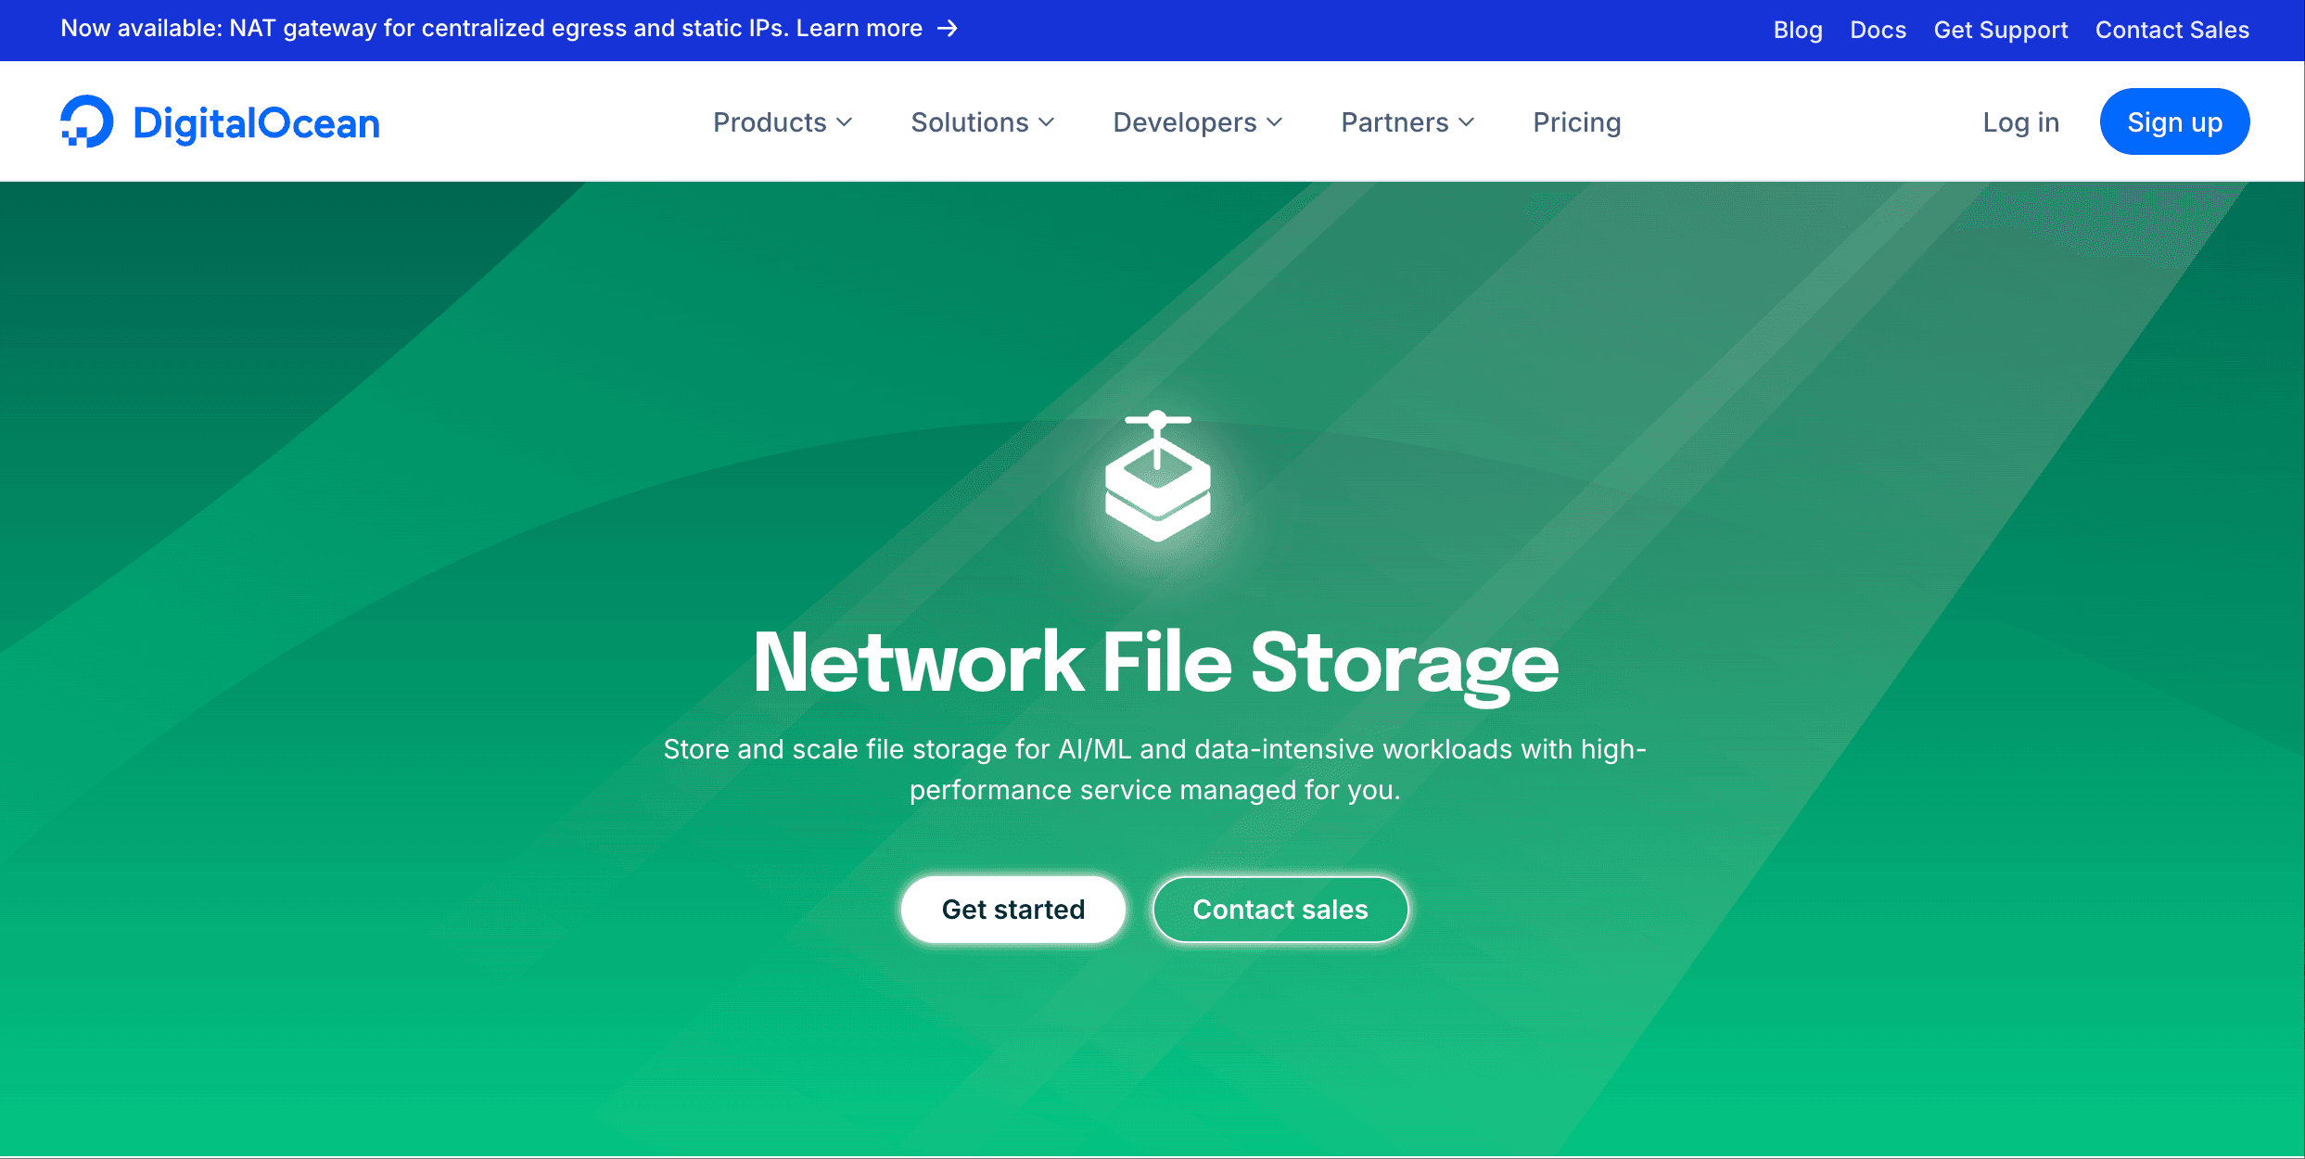2305x1159 pixels.
Task: Click the Log in link
Action: pyautogui.click(x=2020, y=122)
